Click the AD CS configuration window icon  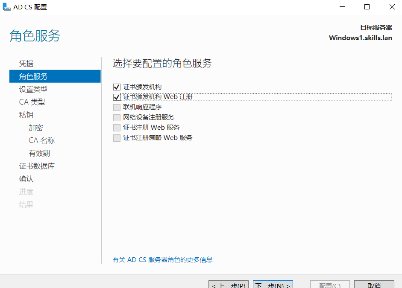[x=7, y=7]
